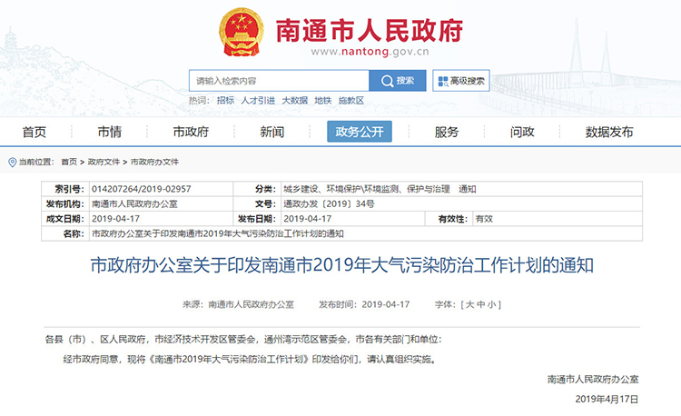681x416 pixels.
Task: Click the signature 南通市人民政府办公室 above the date
Action: pyautogui.click(x=593, y=380)
